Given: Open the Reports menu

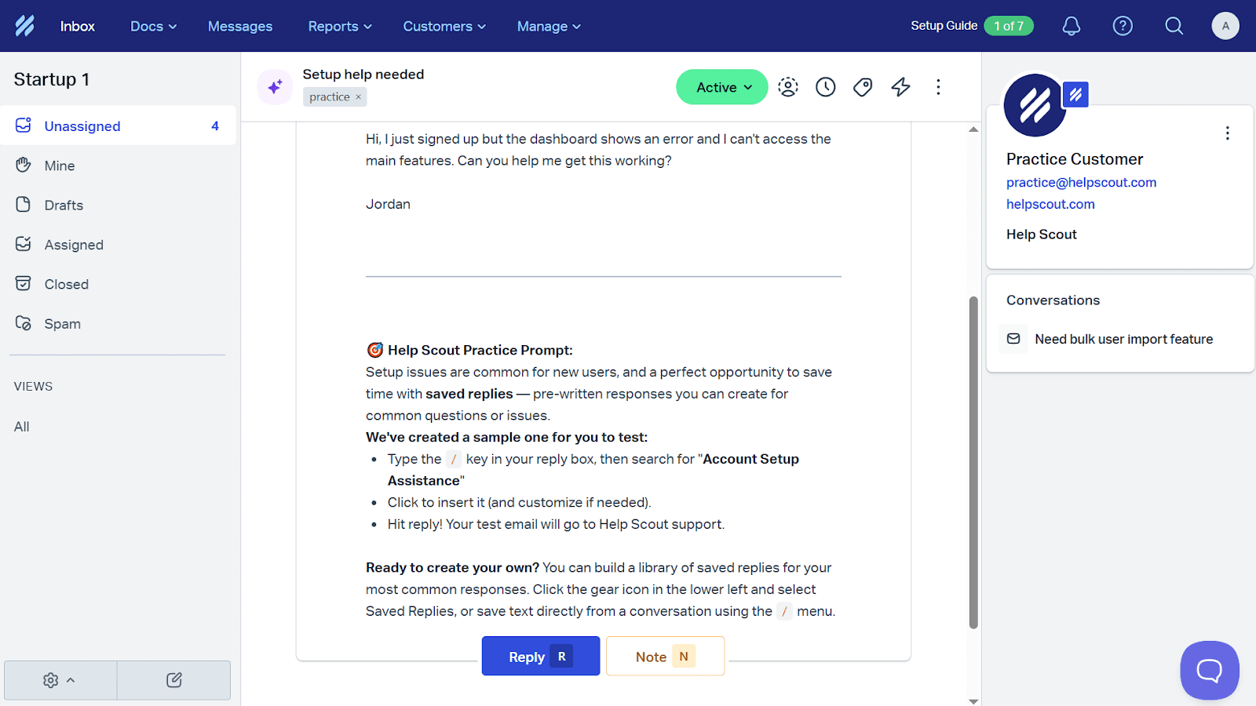Looking at the screenshot, I should [339, 26].
